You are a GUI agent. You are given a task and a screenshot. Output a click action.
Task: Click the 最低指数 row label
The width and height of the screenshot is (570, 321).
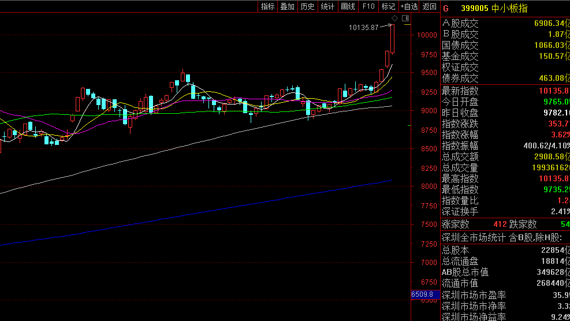[460, 189]
